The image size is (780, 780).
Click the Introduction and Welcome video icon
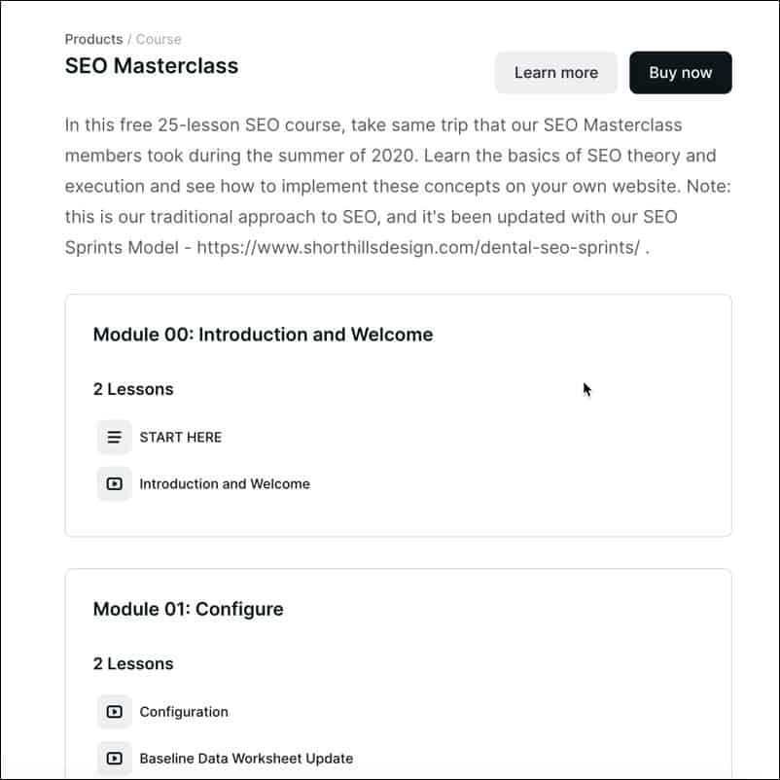114,483
